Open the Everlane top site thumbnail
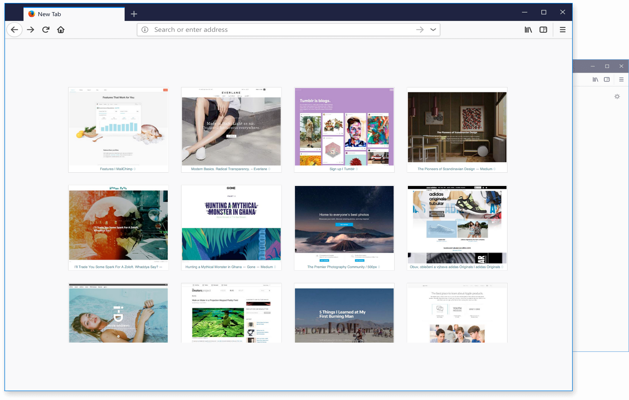The height and width of the screenshot is (400, 629). point(231,127)
